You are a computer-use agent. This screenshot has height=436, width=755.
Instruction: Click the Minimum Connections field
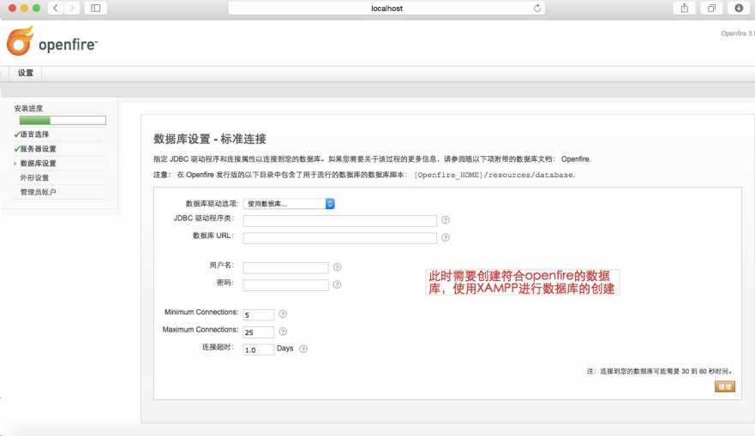click(259, 314)
